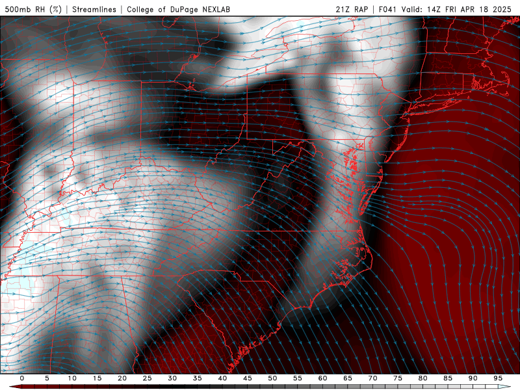Select the colorbar label '65'
The height and width of the screenshot is (390, 520).
pos(348,378)
